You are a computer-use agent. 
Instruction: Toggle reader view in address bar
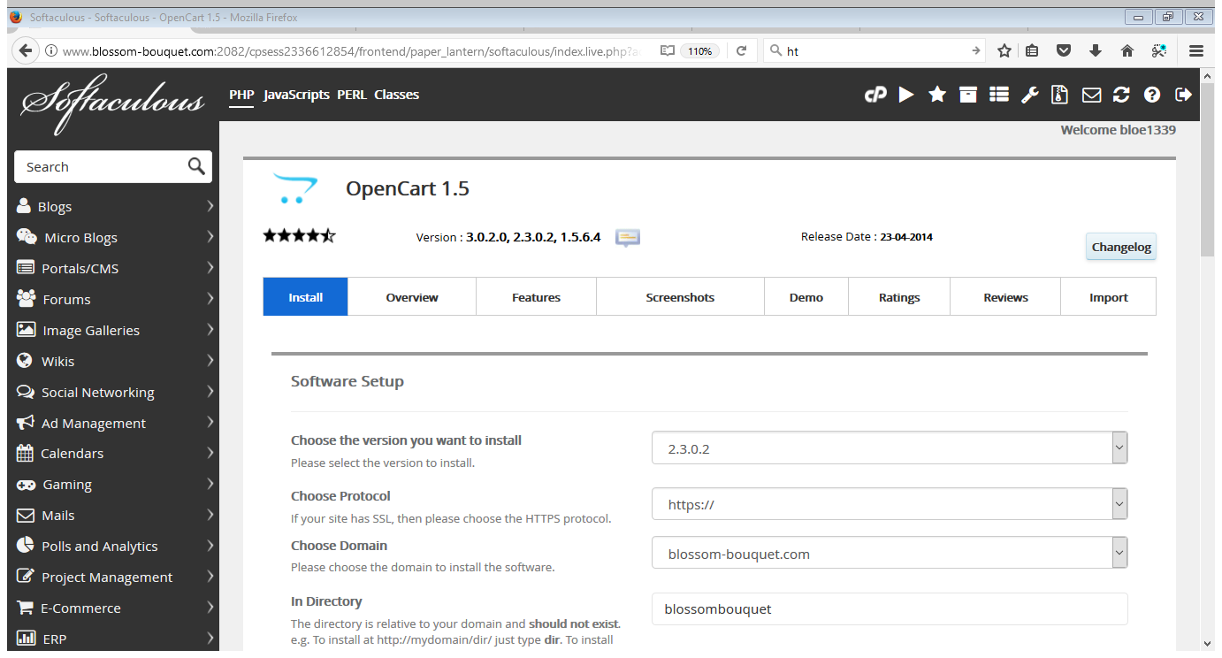click(668, 51)
